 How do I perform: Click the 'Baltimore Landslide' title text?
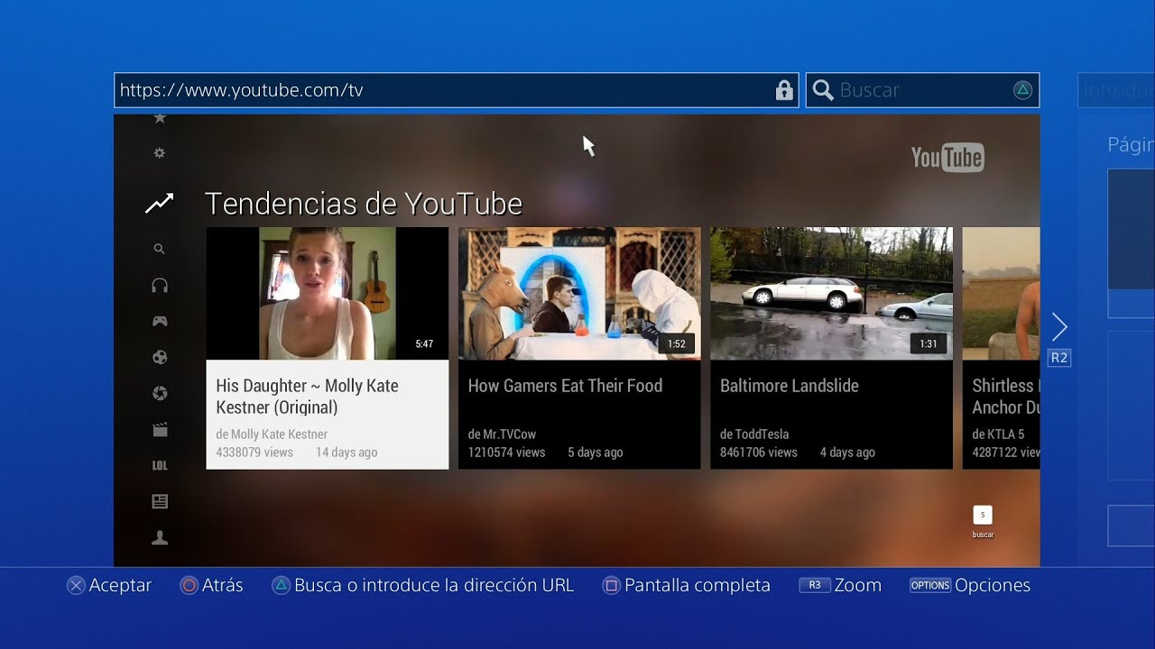[x=790, y=386]
